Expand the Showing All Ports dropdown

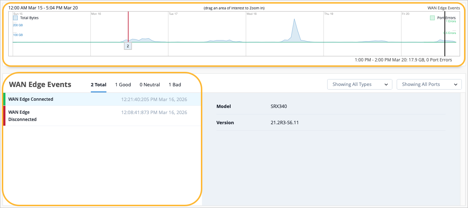point(429,84)
